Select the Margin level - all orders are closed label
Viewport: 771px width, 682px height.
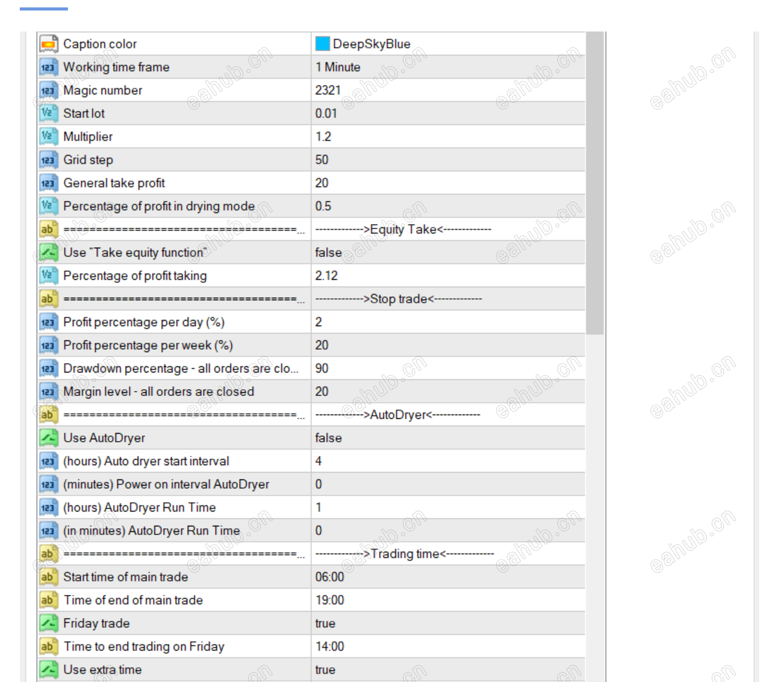coord(159,391)
